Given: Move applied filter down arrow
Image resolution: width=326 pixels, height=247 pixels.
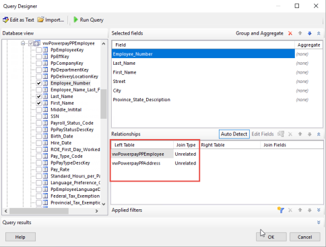Looking at the screenshot, I should [x=310, y=210].
